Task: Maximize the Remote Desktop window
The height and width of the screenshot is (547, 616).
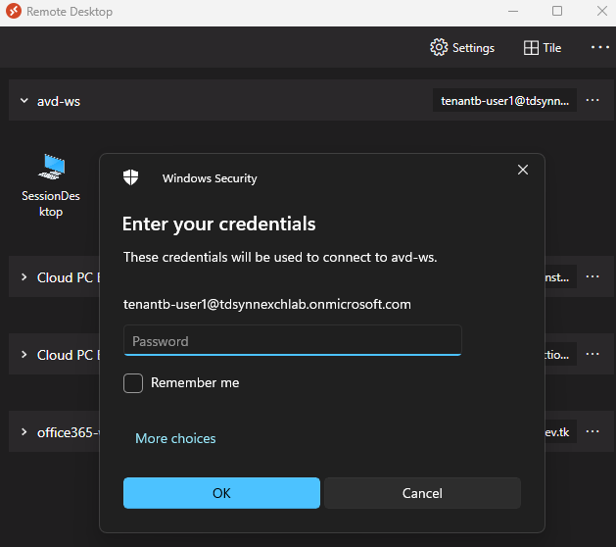Action: (557, 11)
